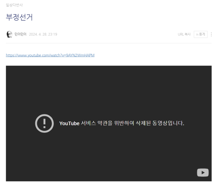Click the exclamation warning icon in the video
Image resolution: width=215 pixels, height=187 pixels.
pyautogui.click(x=45, y=124)
